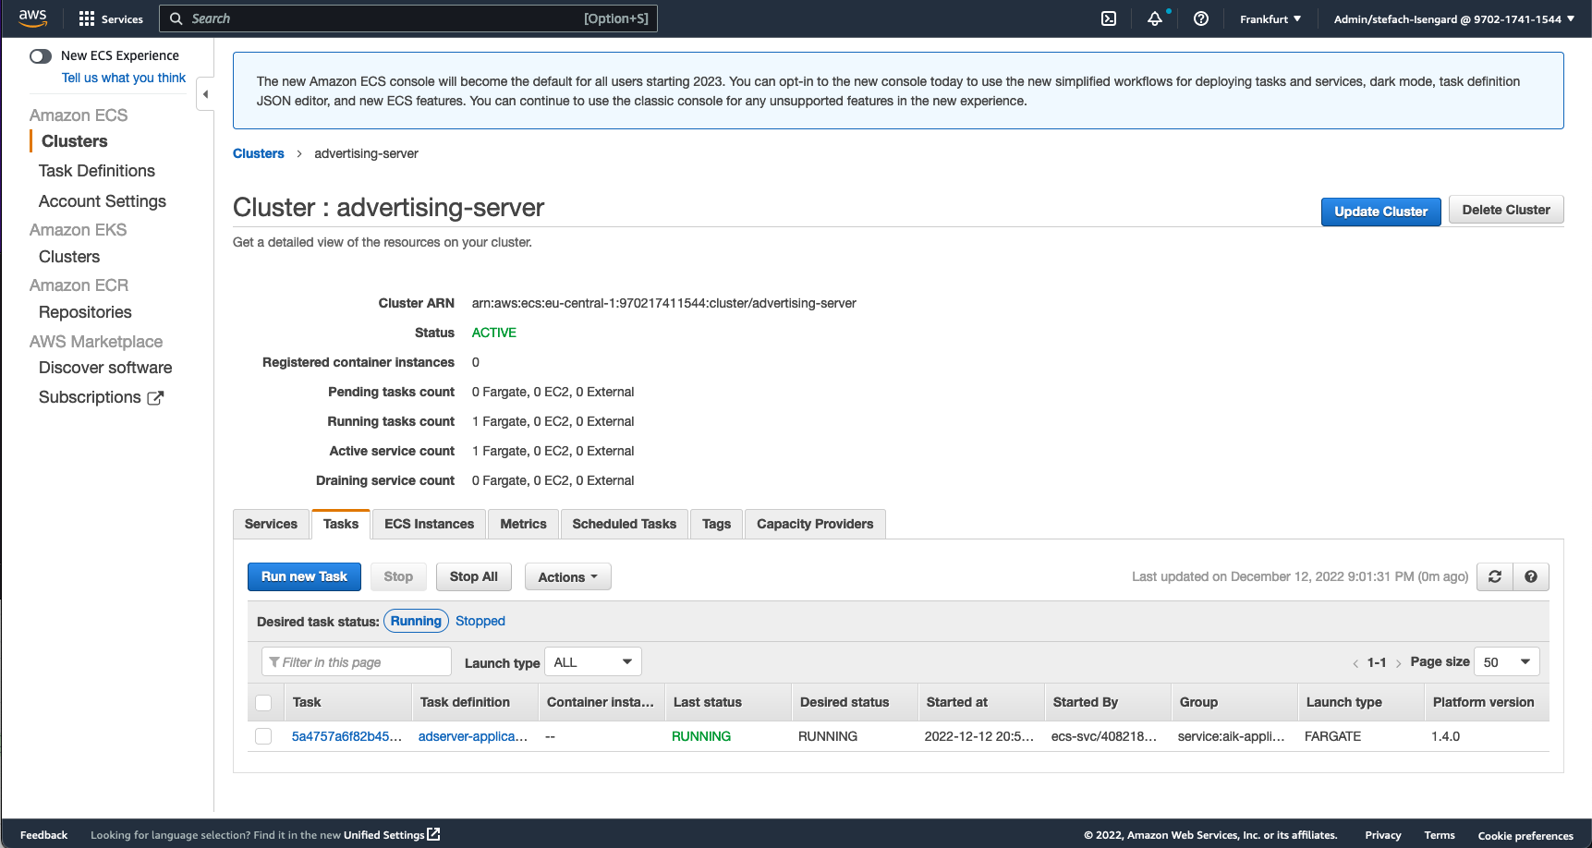Image resolution: width=1592 pixels, height=848 pixels.
Task: Open Privacy footer link
Action: point(1383,835)
